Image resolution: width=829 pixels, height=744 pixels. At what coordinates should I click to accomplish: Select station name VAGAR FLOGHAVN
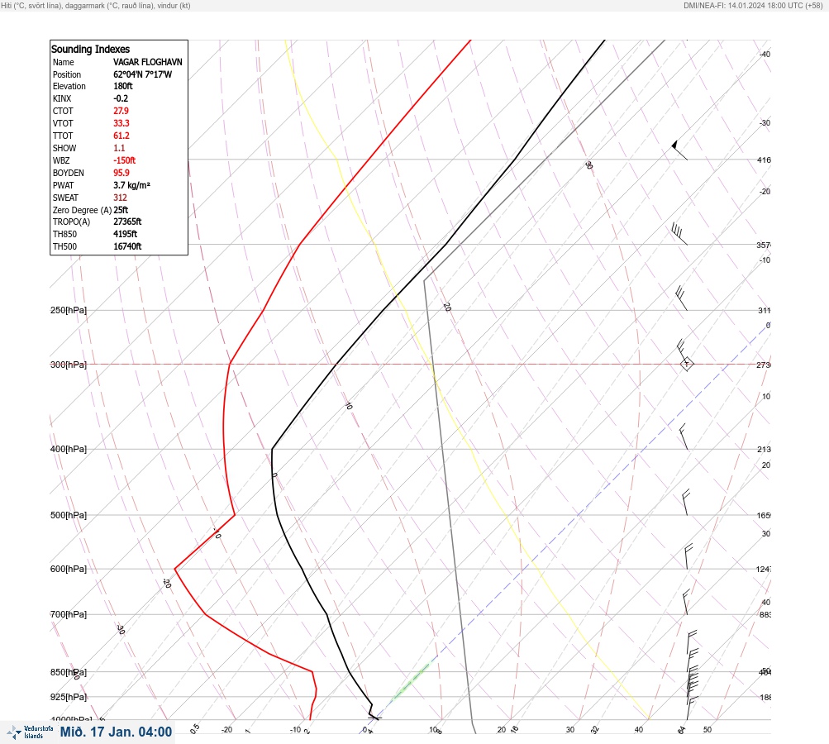pos(147,62)
